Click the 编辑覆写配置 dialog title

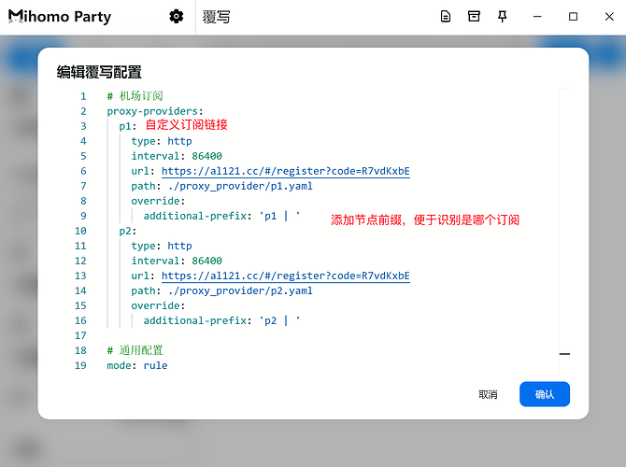click(x=99, y=72)
